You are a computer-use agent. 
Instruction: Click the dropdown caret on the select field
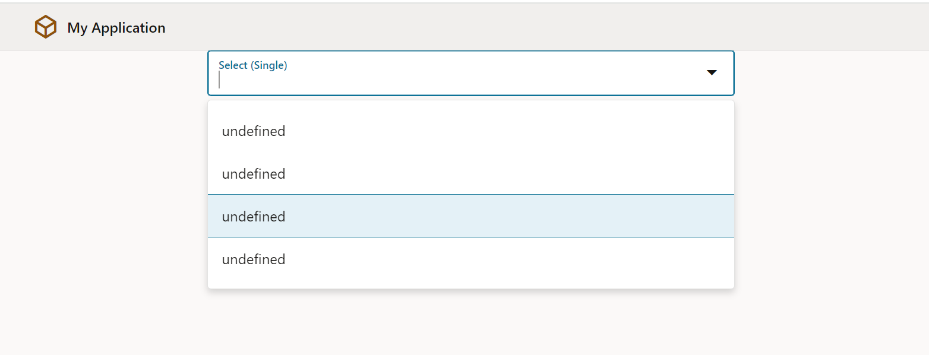[x=712, y=72]
